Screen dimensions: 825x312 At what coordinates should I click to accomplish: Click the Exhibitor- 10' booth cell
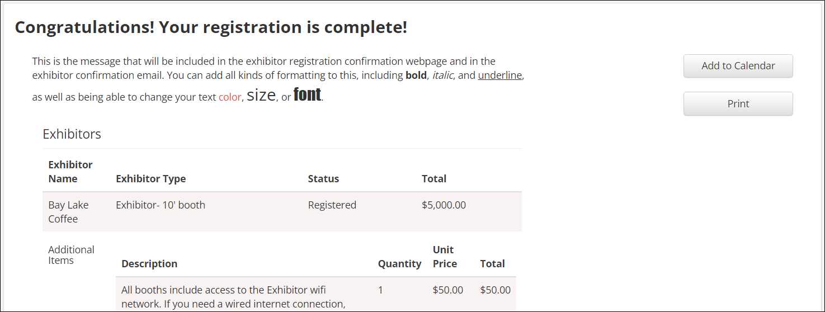point(161,205)
